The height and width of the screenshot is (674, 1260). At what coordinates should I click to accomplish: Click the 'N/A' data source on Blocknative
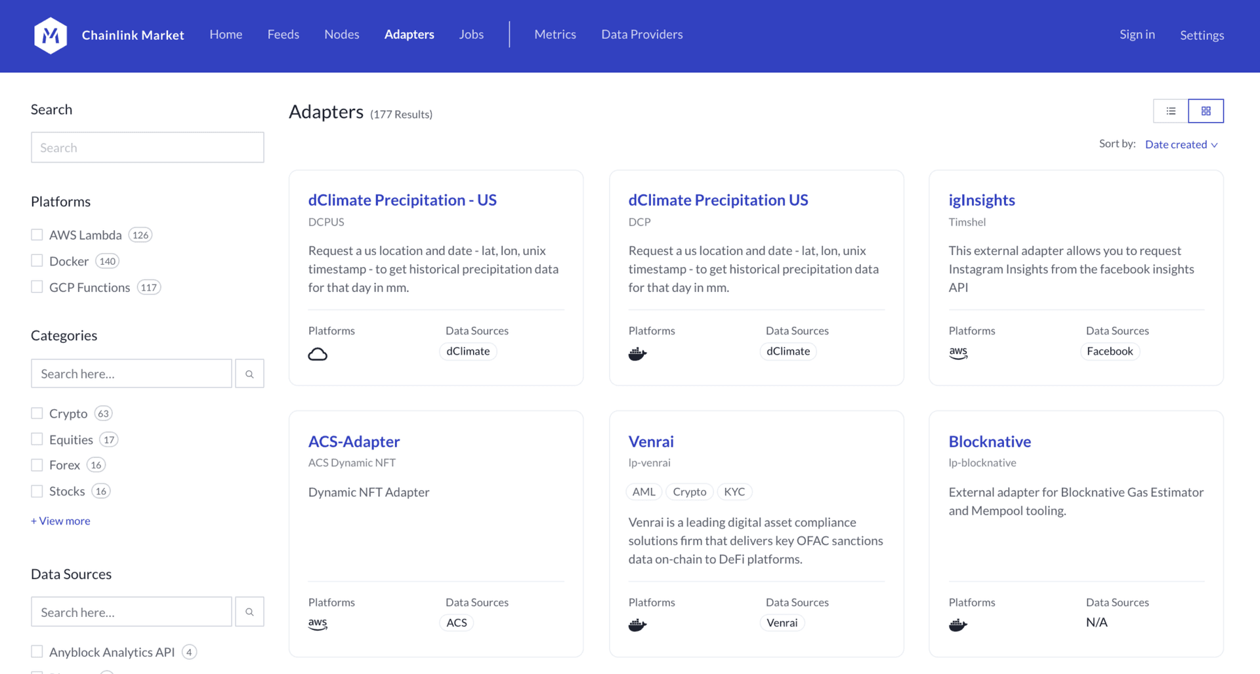(x=1097, y=622)
